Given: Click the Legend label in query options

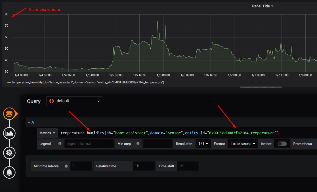Looking at the screenshot, I should click(45, 144).
